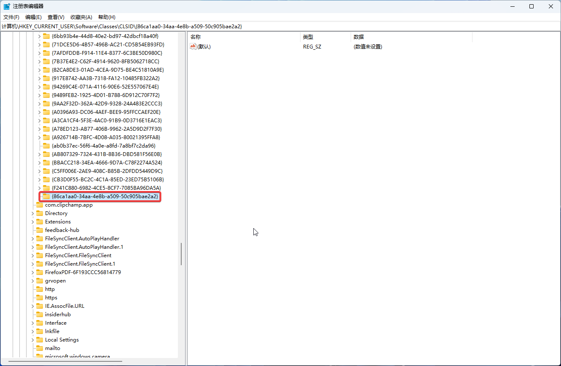Click folder icon next to lnkfile
Image resolution: width=561 pixels, height=366 pixels.
coord(40,331)
